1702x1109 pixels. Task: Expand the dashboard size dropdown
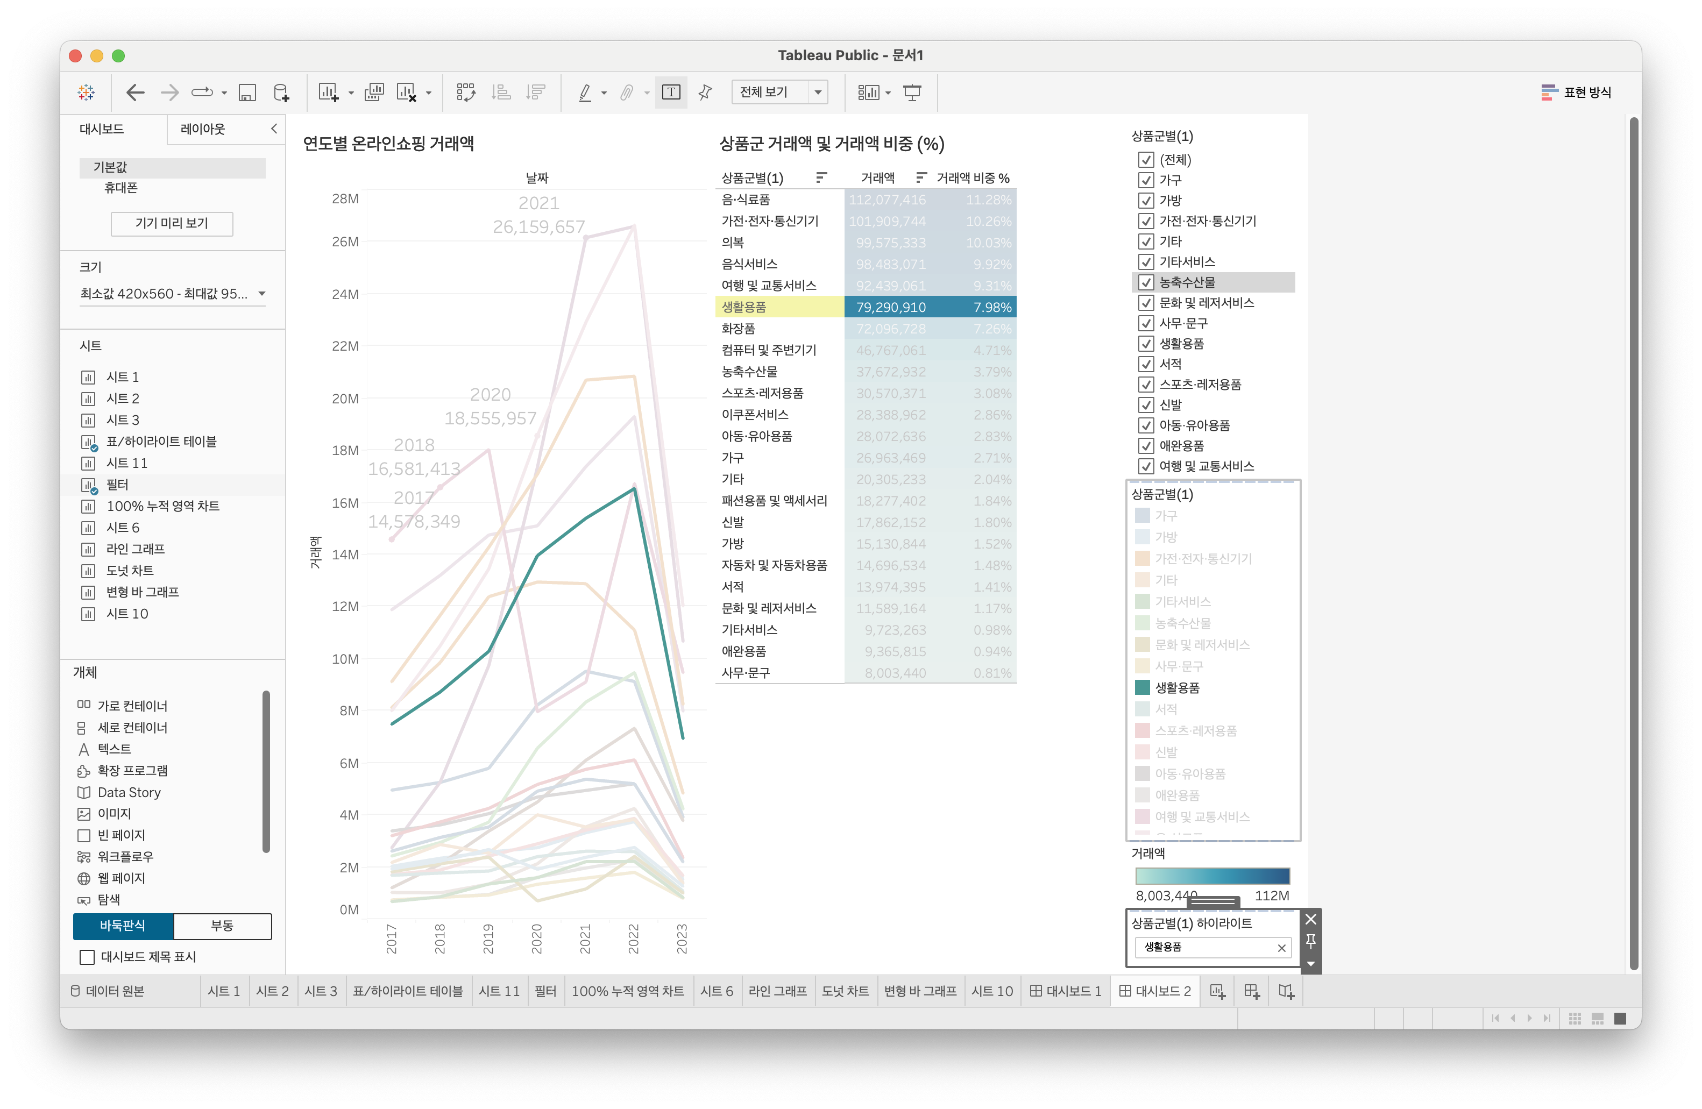point(262,294)
